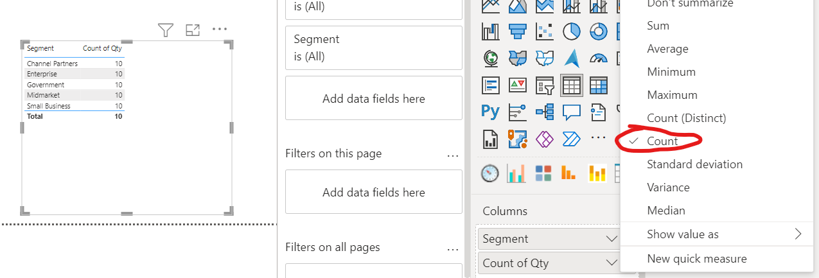Open the Segment is (All) filter card
This screenshot has width=819, height=278.
coord(374,48)
